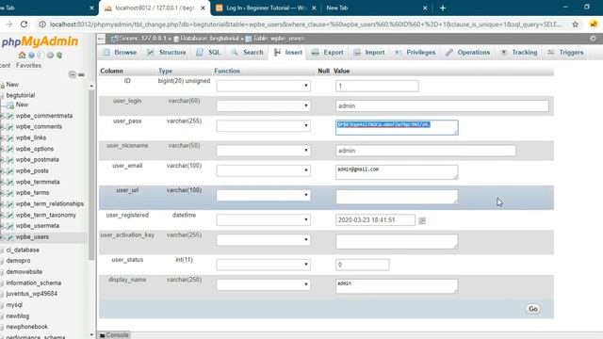This screenshot has width=603, height=339.
Task: Open function dropdown for user_activation_key
Action: coord(263,240)
